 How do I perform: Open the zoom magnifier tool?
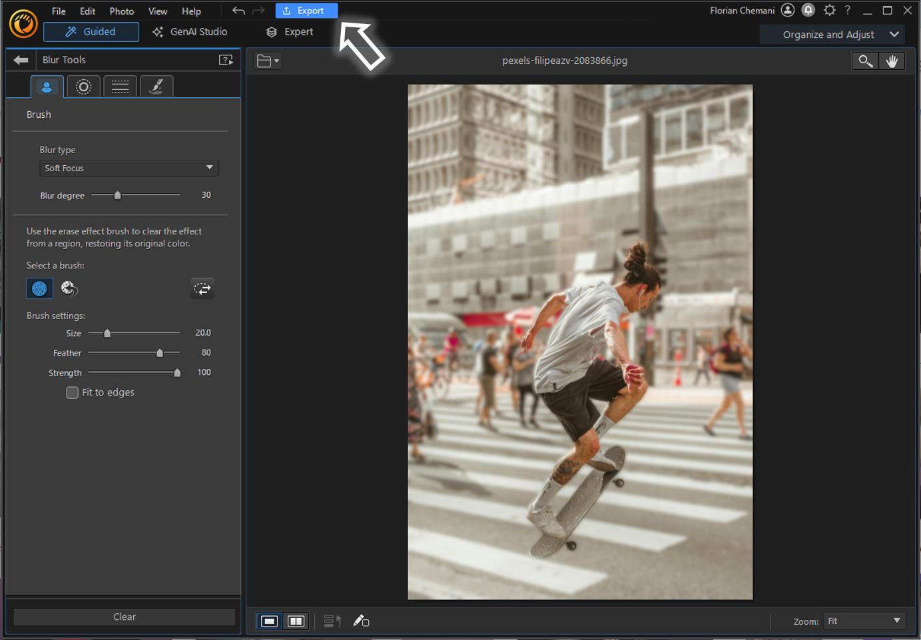864,61
